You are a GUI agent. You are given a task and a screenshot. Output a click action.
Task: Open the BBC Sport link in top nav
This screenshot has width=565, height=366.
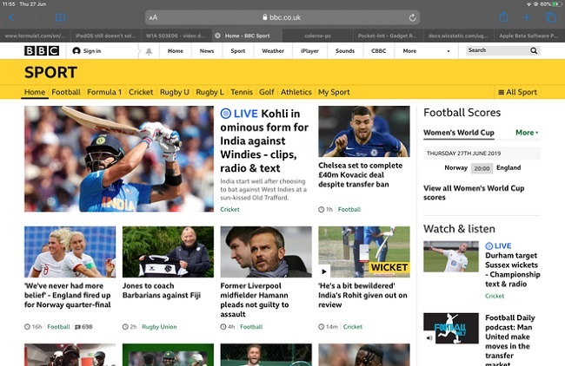(x=238, y=51)
